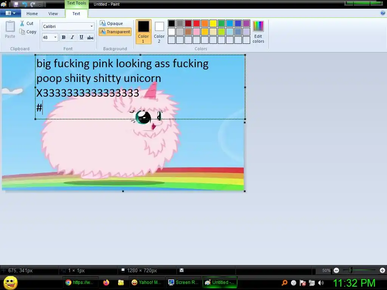Set text background to Opaque
This screenshot has width=387, height=290.
coord(111,23)
